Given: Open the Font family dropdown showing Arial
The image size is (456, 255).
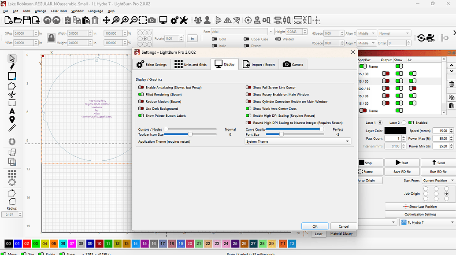Looking at the screenshot, I should [x=242, y=31].
